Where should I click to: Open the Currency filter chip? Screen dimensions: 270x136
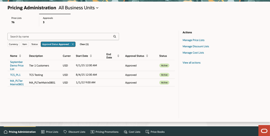tap(13, 44)
